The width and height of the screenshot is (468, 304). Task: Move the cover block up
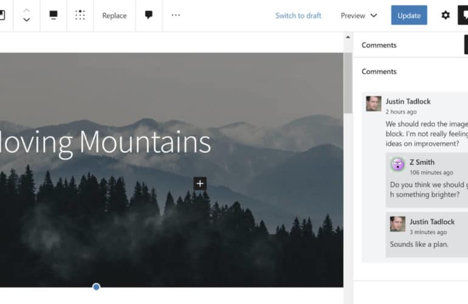[27, 10]
